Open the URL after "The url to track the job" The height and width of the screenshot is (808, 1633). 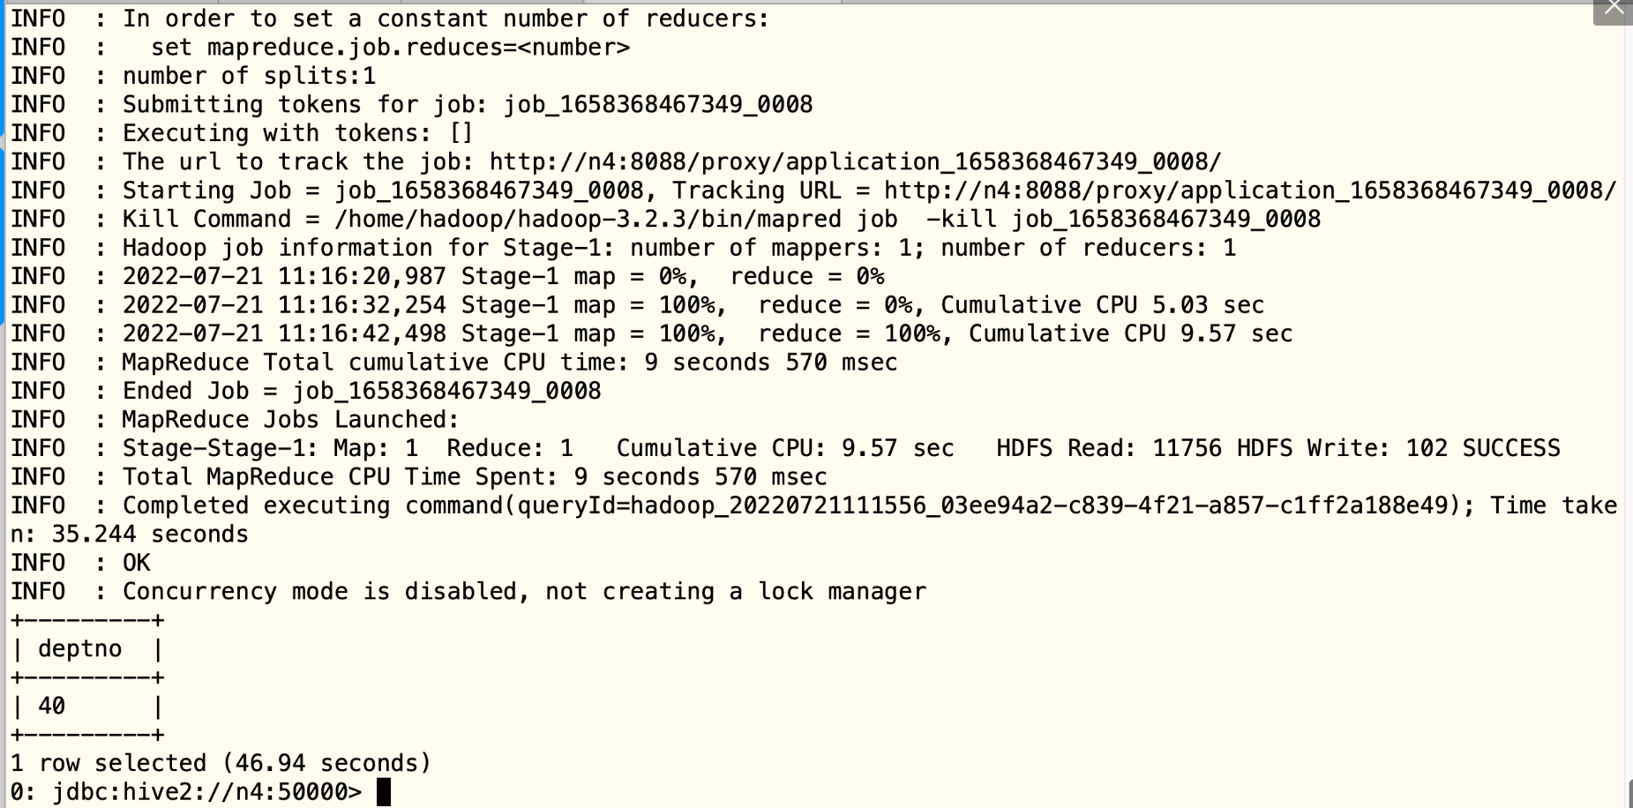855,162
